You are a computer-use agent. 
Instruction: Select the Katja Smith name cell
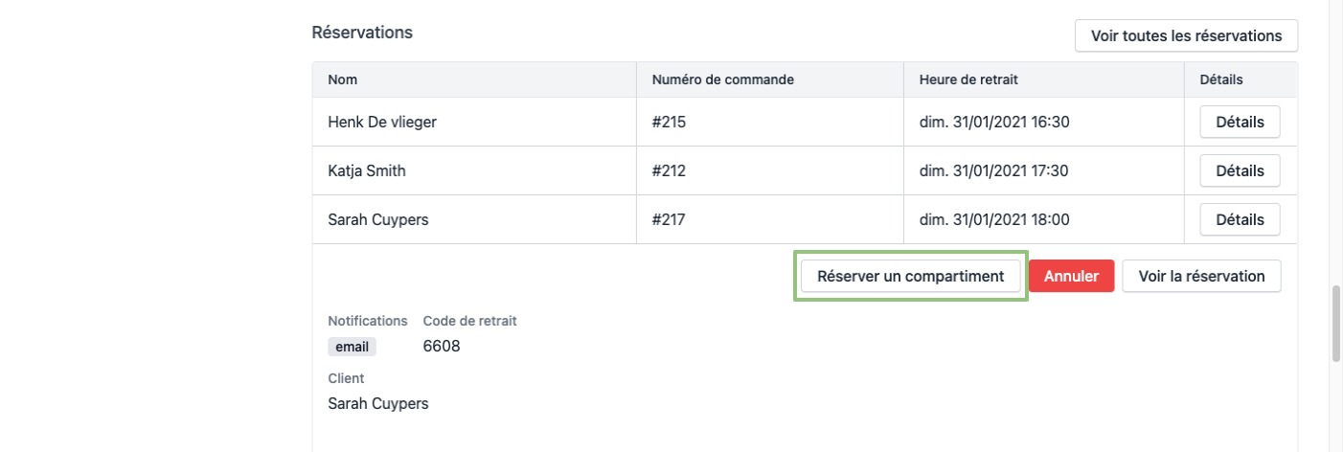point(367,171)
